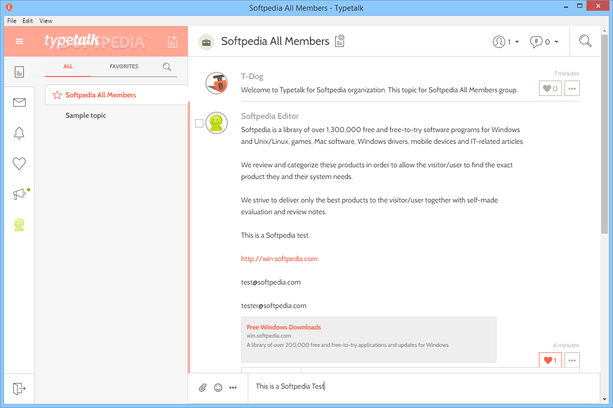Toggle the like on the Softpedia Editor post
Viewport: 613px width, 408px height.
[550, 361]
